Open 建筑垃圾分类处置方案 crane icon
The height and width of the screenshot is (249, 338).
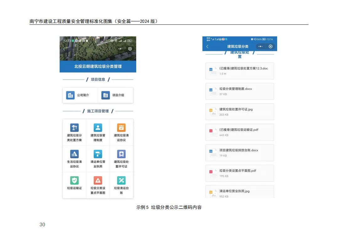pyautogui.click(x=74, y=128)
